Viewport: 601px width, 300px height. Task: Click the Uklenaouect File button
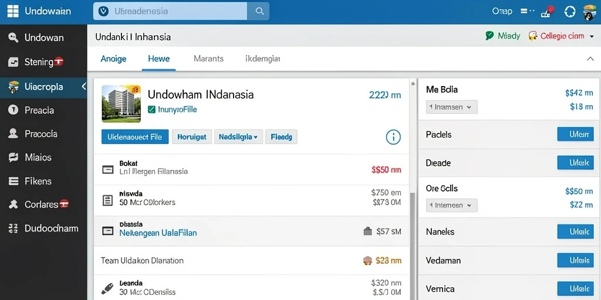point(135,137)
